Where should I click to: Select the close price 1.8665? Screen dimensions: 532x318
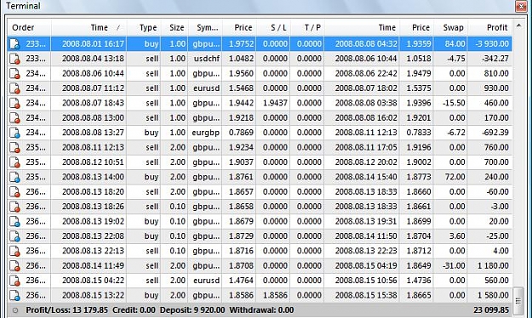(419, 295)
